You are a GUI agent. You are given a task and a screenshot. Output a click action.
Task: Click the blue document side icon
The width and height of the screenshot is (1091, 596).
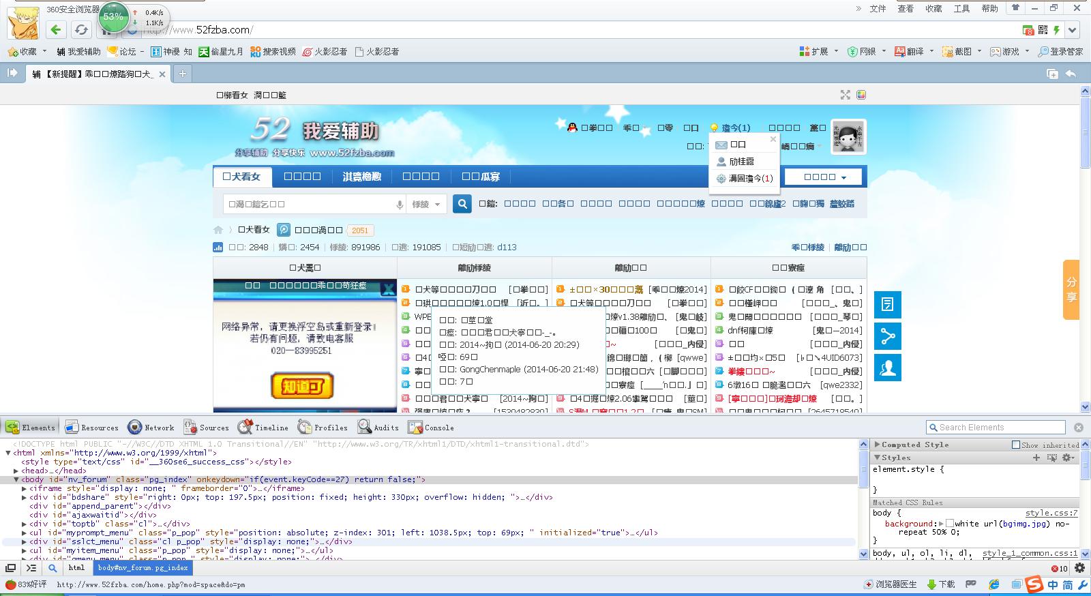click(888, 304)
